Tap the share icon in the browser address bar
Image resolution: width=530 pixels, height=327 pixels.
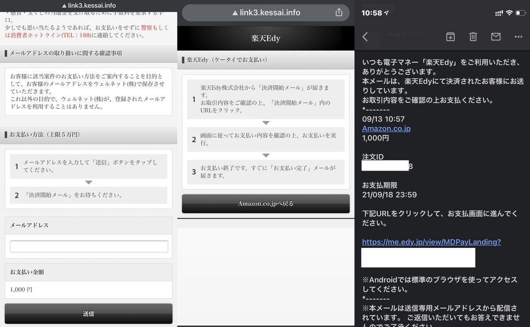(339, 12)
